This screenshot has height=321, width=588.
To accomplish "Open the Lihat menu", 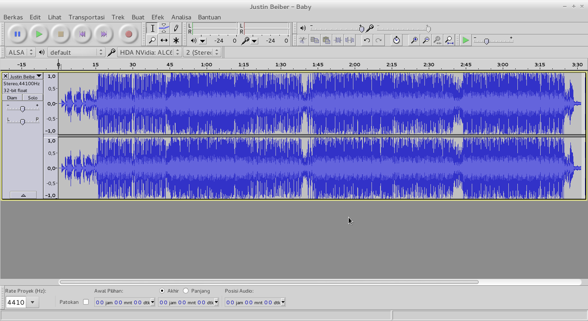I will click(x=55, y=17).
